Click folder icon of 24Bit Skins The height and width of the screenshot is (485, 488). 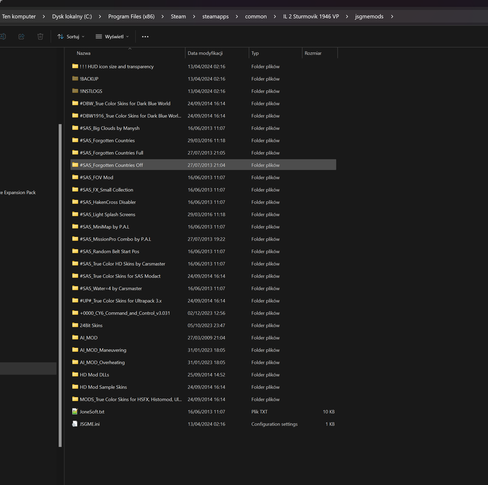pos(75,325)
